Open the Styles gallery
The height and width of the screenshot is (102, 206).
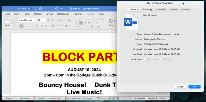click(x=112, y=22)
